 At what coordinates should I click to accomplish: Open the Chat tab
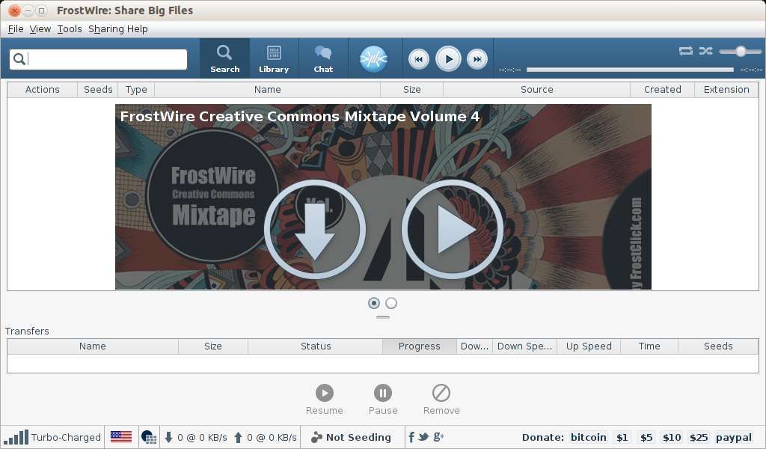tap(323, 58)
